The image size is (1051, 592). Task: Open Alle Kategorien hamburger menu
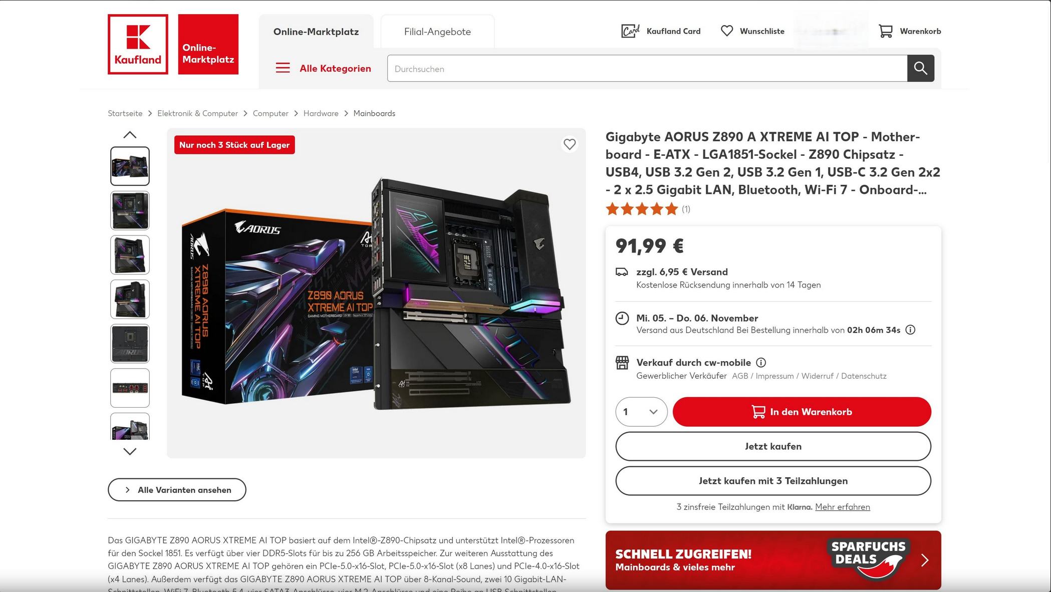click(283, 68)
